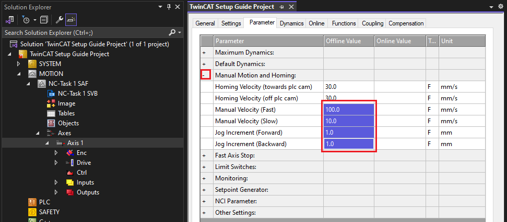Switch to the General tab
This screenshot has height=222, width=507.
[205, 23]
